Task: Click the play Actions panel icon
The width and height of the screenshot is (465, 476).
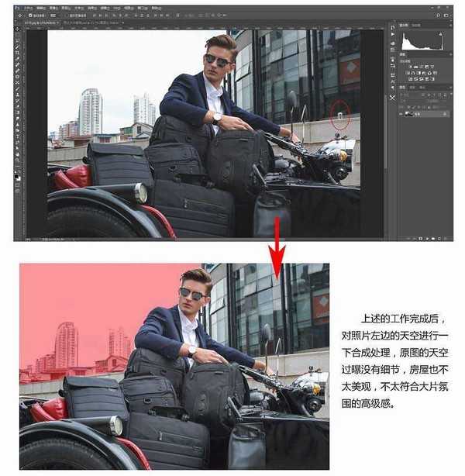Action: click(393, 35)
